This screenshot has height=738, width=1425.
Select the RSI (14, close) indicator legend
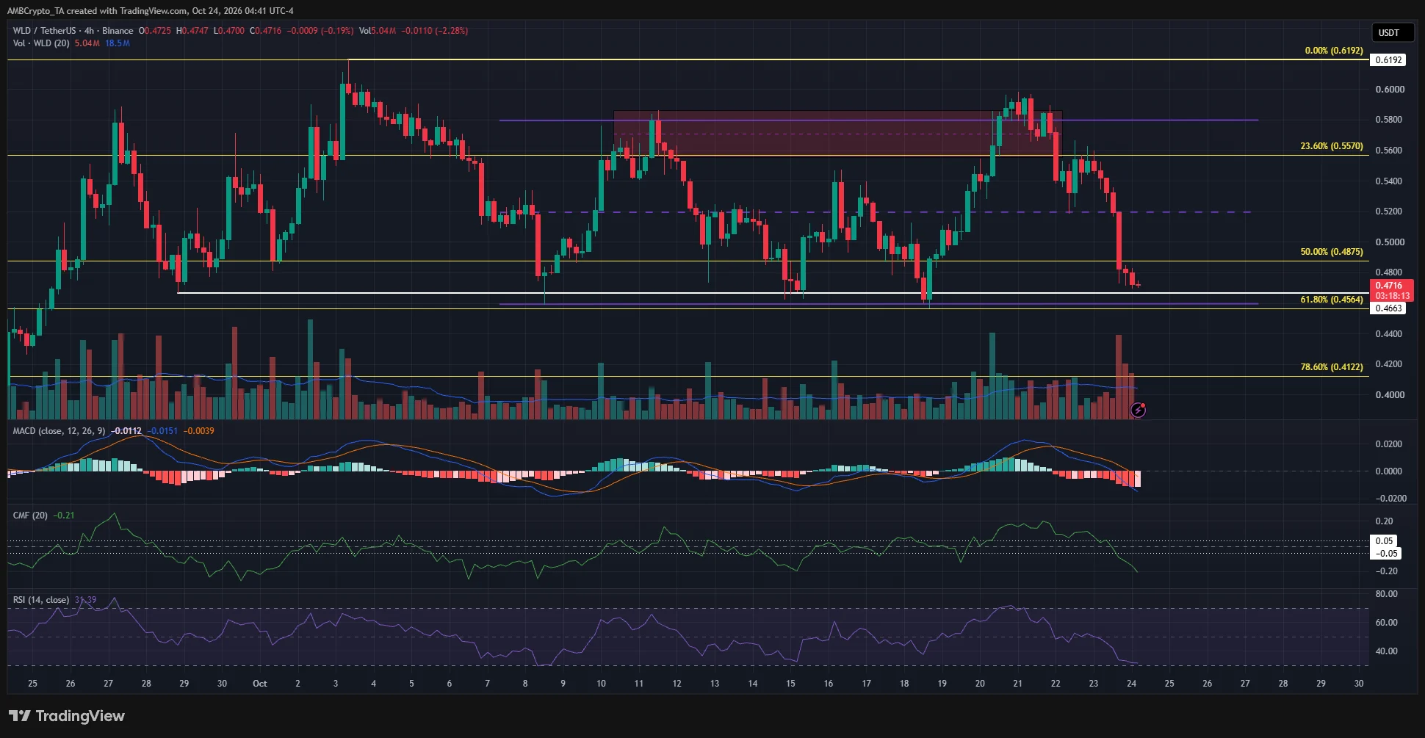tap(41, 600)
